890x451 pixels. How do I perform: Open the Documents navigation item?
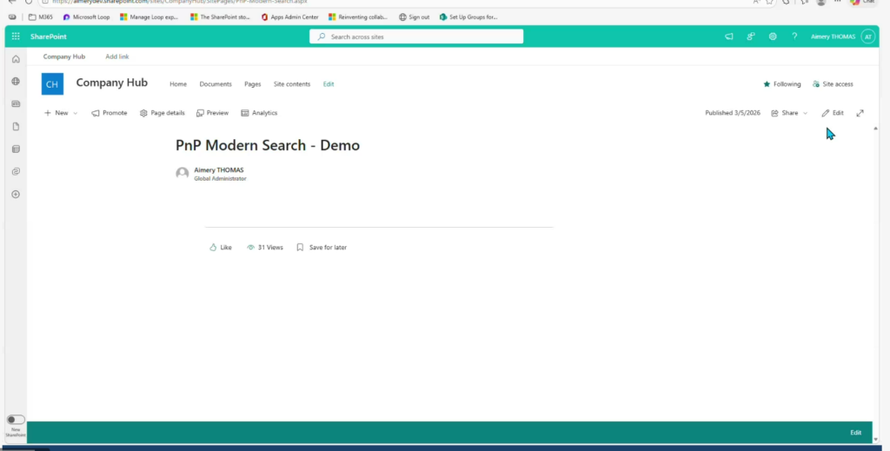tap(216, 84)
